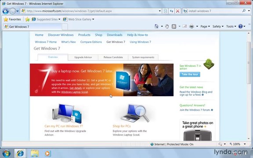Screen dimensions: 253x158
Task: Click the Home page icon
Action: [x=156, y=26]
